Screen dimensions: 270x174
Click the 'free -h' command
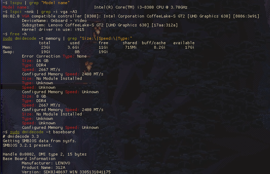coord(18,34)
